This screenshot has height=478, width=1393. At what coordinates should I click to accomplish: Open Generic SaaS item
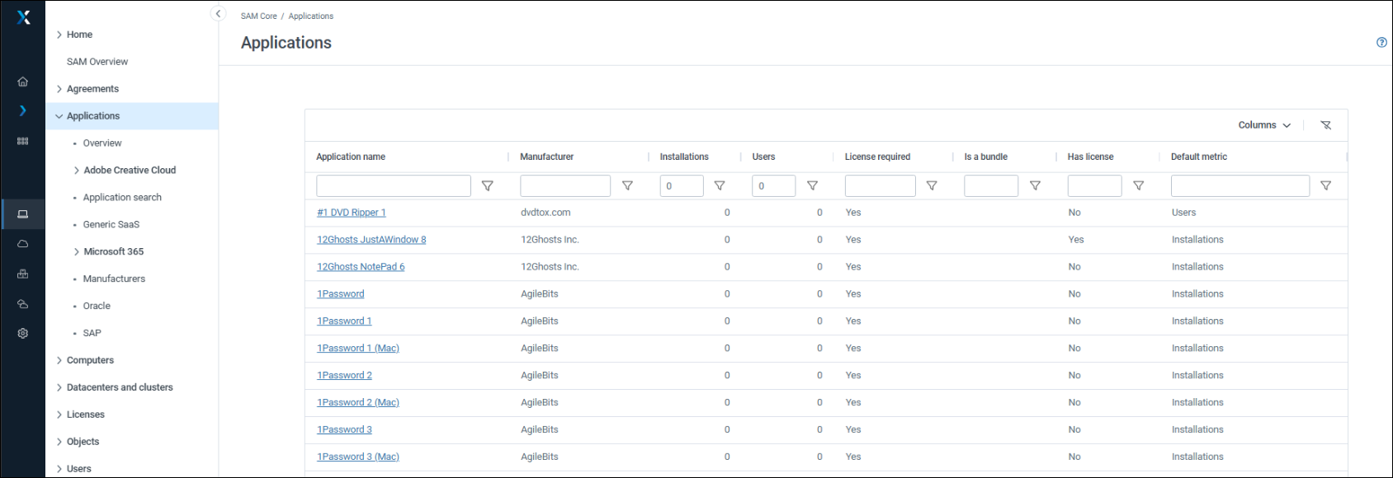pyautogui.click(x=111, y=224)
